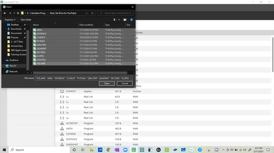Select Documents in navigation pane
The height and width of the screenshot is (153, 274).
(x=16, y=33)
